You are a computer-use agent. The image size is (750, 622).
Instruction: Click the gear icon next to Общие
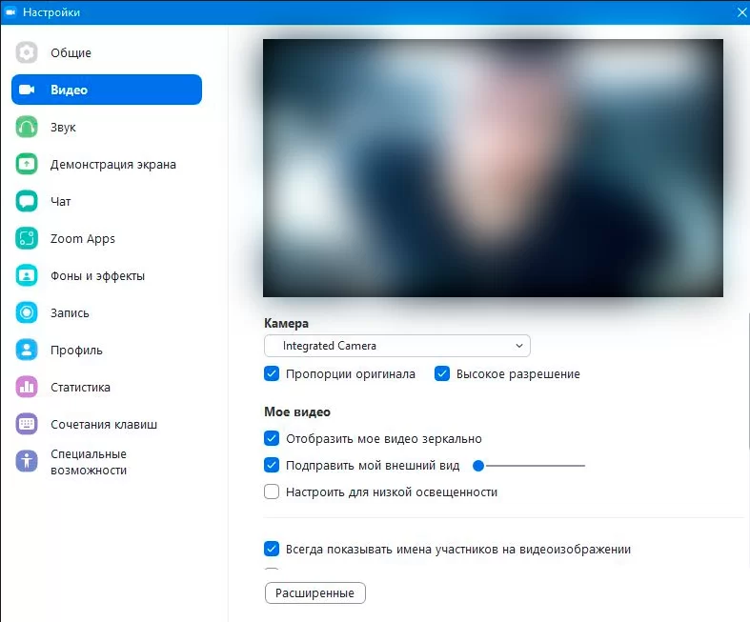pos(27,52)
